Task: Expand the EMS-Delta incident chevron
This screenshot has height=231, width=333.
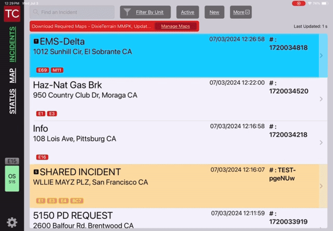Action: click(321, 55)
